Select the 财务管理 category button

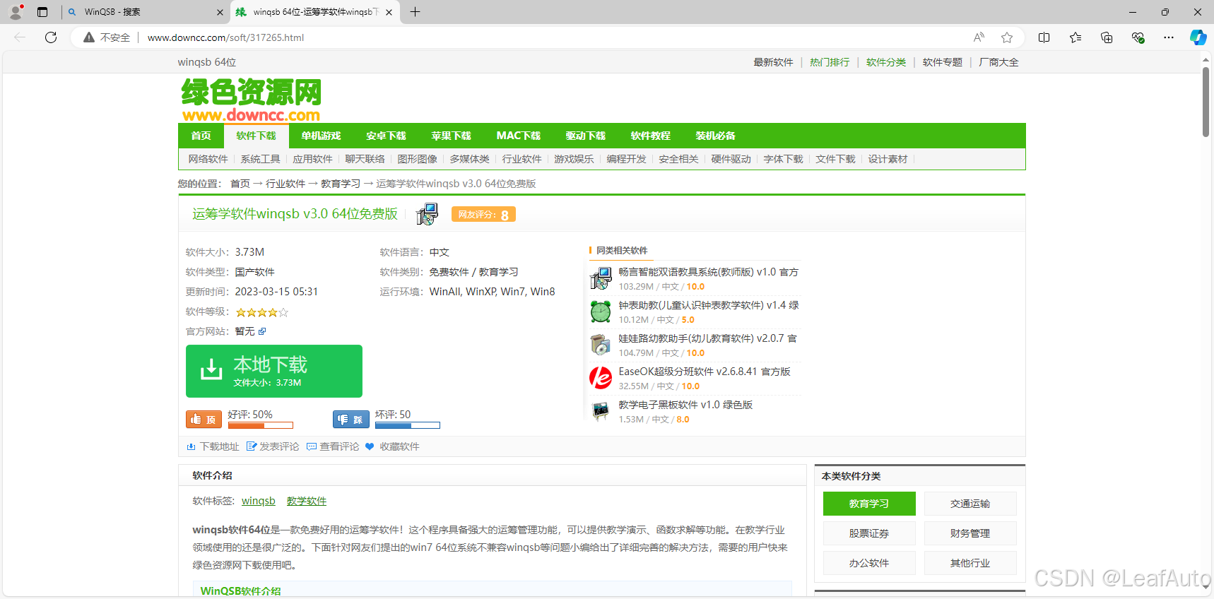click(970, 533)
